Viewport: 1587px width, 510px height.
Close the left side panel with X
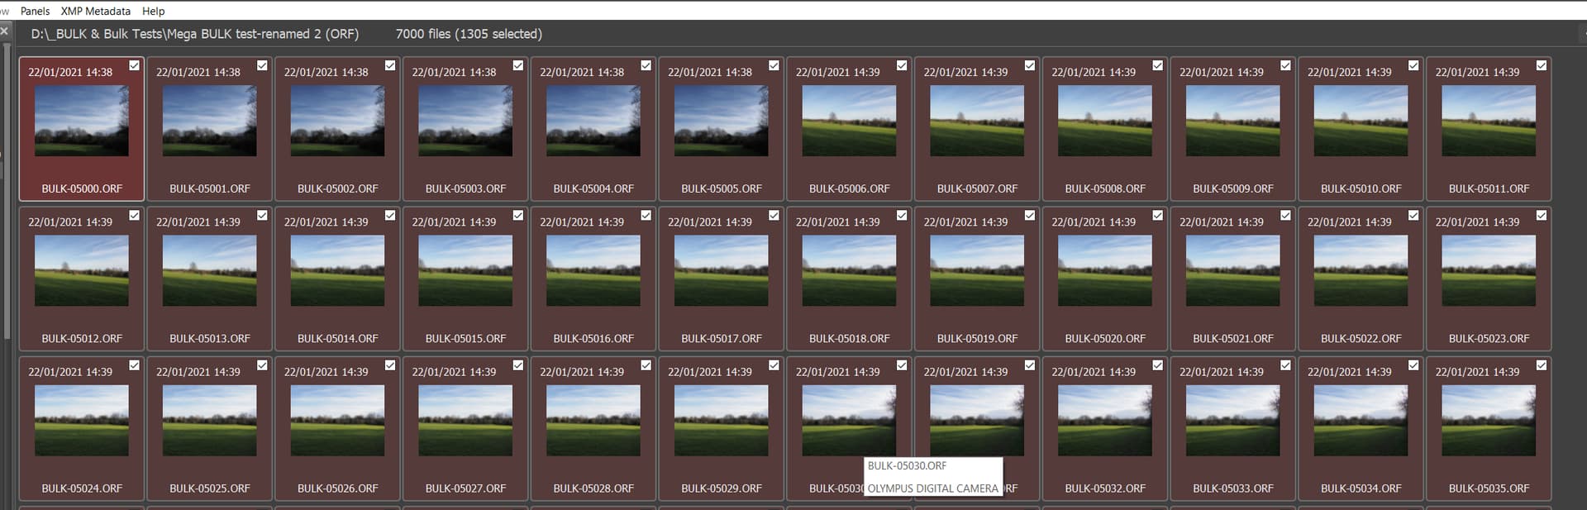tap(4, 31)
